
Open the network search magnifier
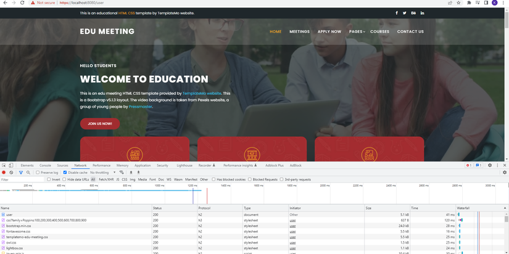click(28, 173)
